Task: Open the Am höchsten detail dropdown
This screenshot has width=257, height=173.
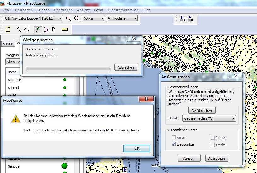Action: (122, 18)
